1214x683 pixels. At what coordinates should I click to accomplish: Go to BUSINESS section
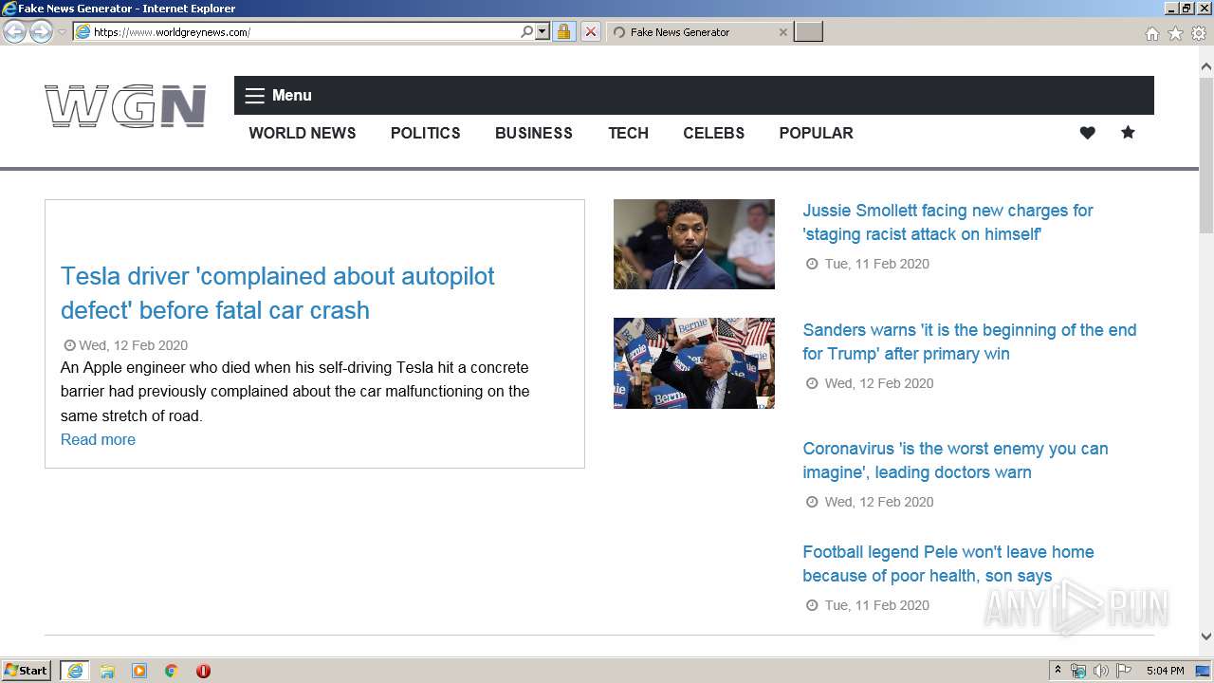(x=534, y=133)
